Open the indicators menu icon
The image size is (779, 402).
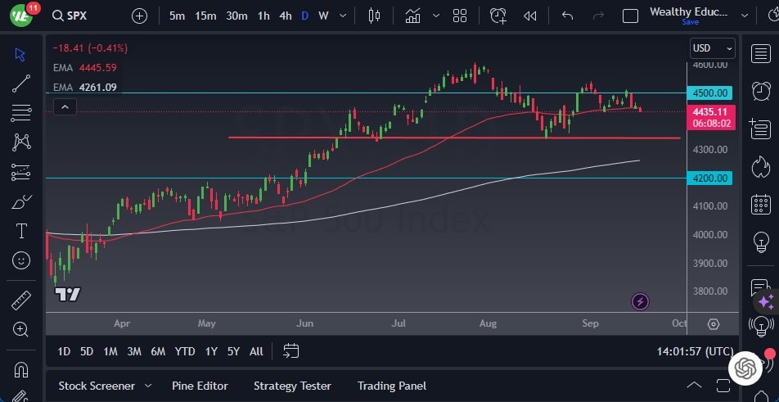tap(413, 16)
